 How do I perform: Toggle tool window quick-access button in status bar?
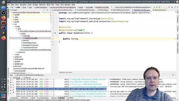coord(8,100)
